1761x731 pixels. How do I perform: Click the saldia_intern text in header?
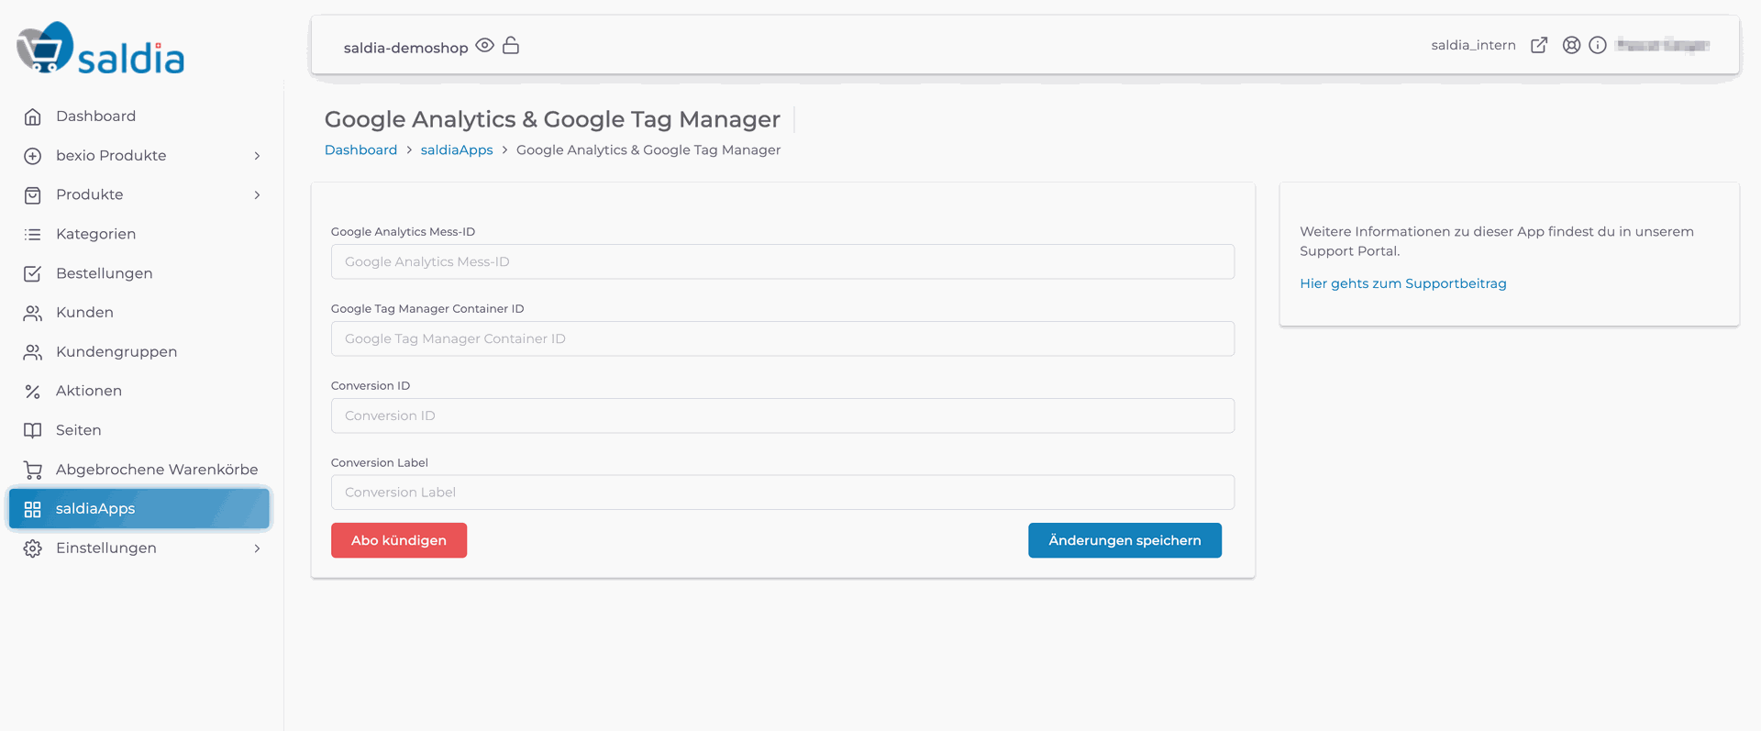pos(1473,45)
